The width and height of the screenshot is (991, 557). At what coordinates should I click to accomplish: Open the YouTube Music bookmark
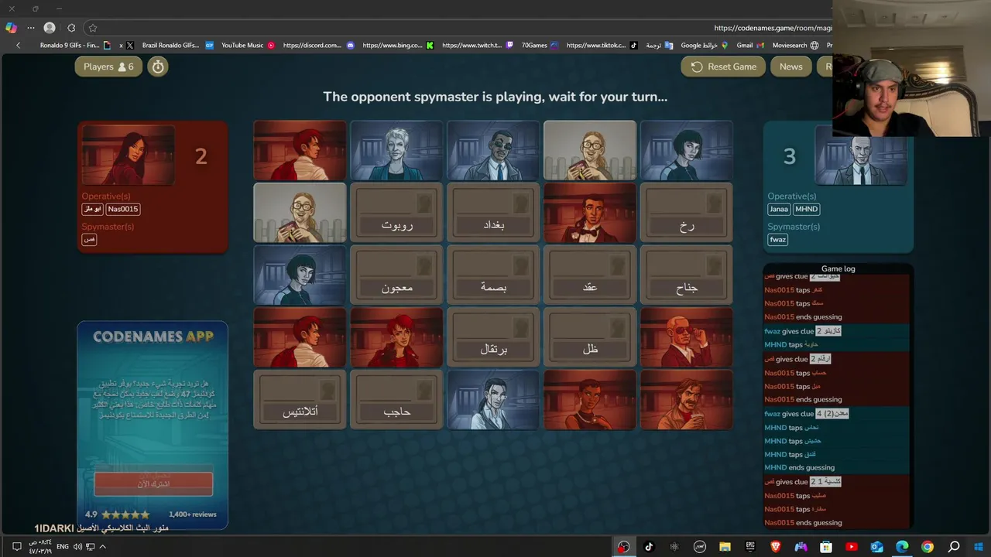point(248,46)
